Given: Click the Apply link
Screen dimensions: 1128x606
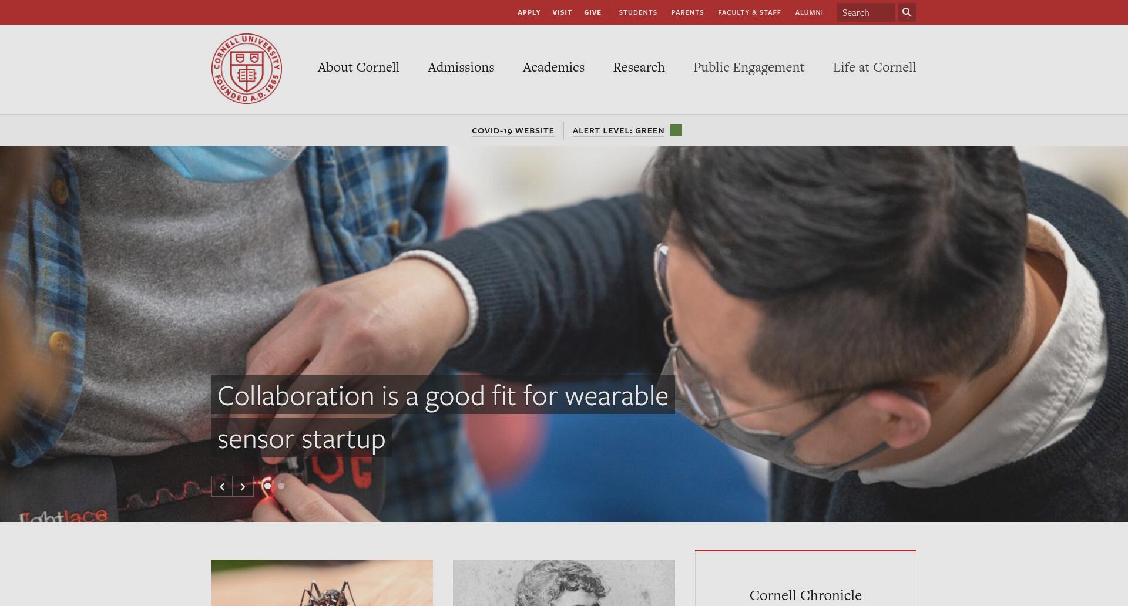Looking at the screenshot, I should (x=529, y=12).
